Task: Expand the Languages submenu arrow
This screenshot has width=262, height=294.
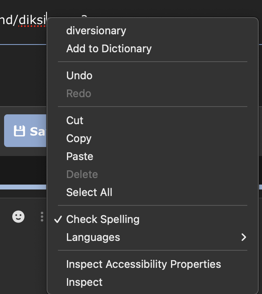Action: pos(244,237)
